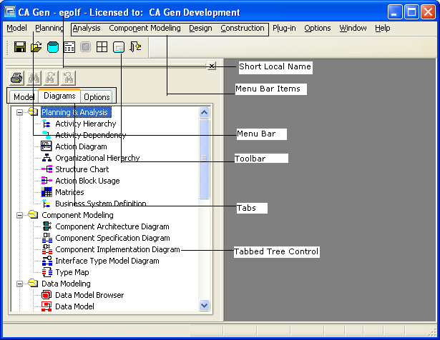Open the Model menu
Image resolution: width=440 pixels, height=340 pixels.
pos(17,28)
